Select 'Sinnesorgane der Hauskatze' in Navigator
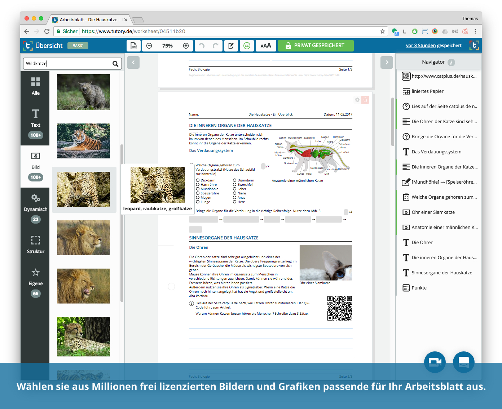502x409 pixels. (x=439, y=273)
